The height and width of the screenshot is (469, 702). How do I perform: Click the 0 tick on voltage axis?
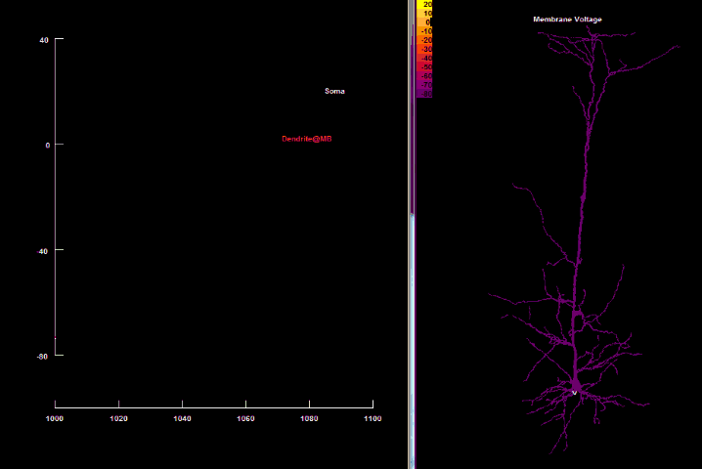point(46,145)
